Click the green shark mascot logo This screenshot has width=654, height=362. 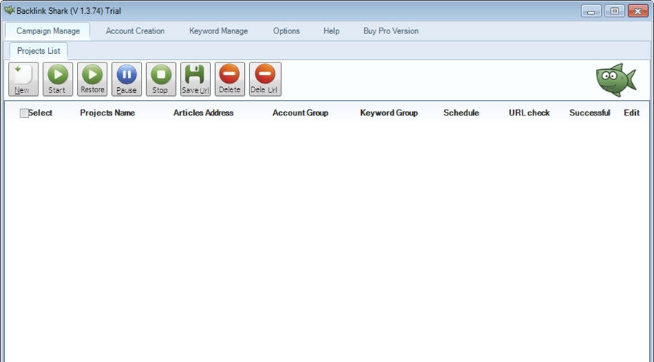point(616,80)
